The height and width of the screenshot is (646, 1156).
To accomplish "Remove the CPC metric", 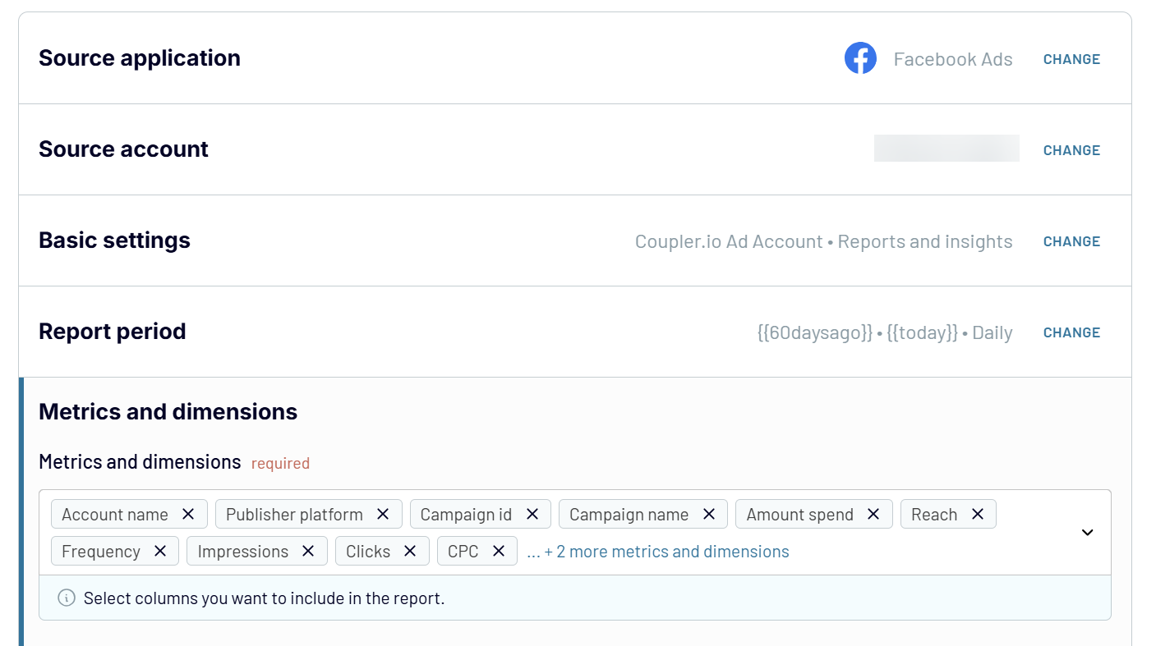I will click(x=499, y=551).
